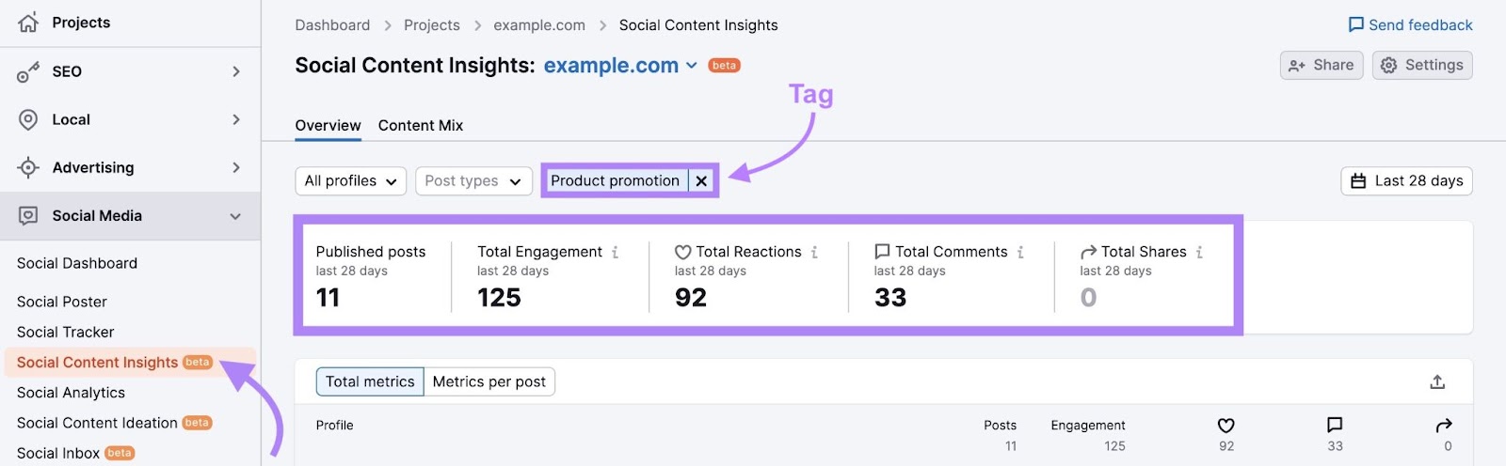
Task: Click the export upload icon
Action: (x=1437, y=381)
